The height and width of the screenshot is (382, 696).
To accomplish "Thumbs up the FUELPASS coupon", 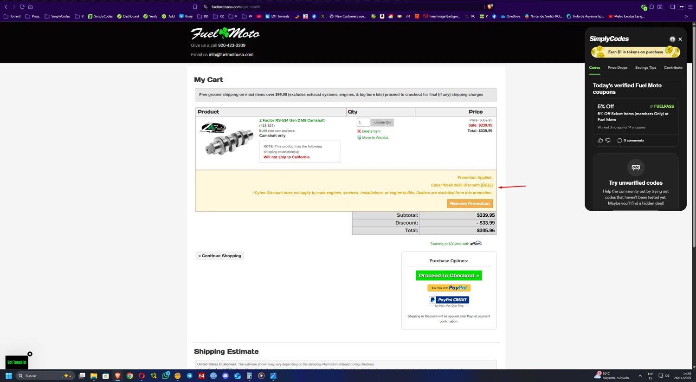I will point(600,140).
